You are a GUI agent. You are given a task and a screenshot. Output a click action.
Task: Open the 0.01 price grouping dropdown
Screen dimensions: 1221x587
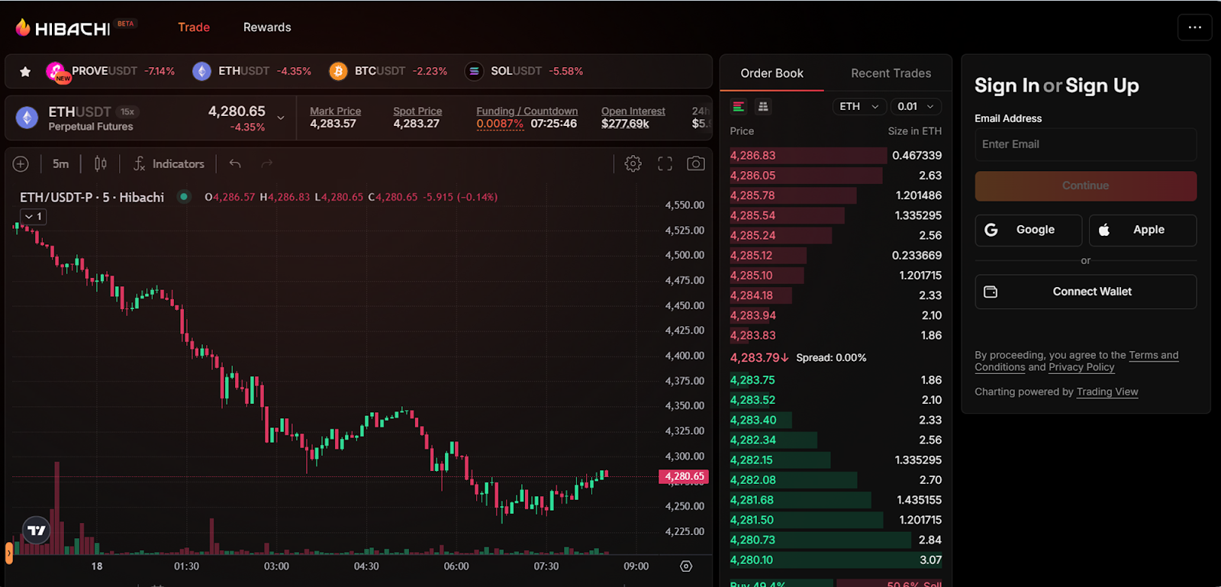916,107
